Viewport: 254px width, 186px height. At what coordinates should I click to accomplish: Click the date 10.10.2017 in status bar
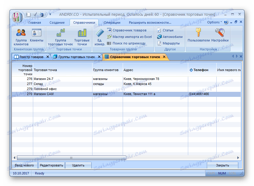click(21, 173)
